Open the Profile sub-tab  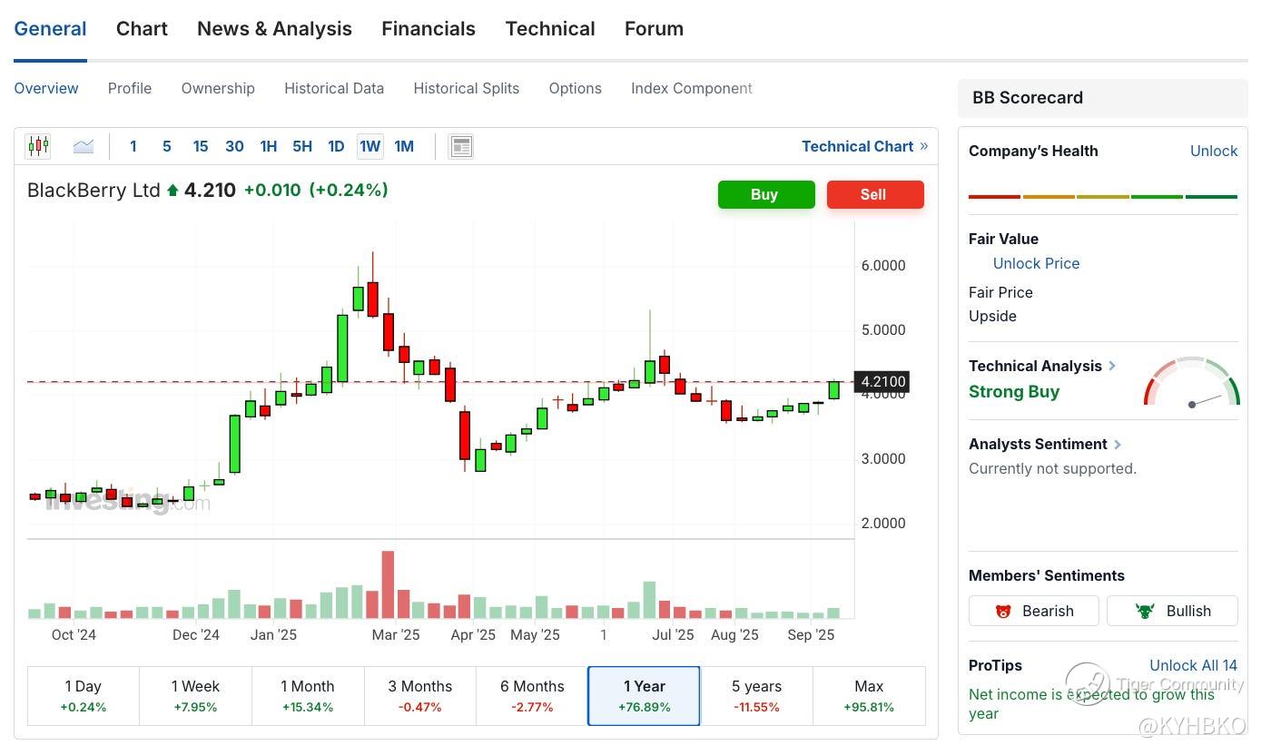[x=130, y=88]
